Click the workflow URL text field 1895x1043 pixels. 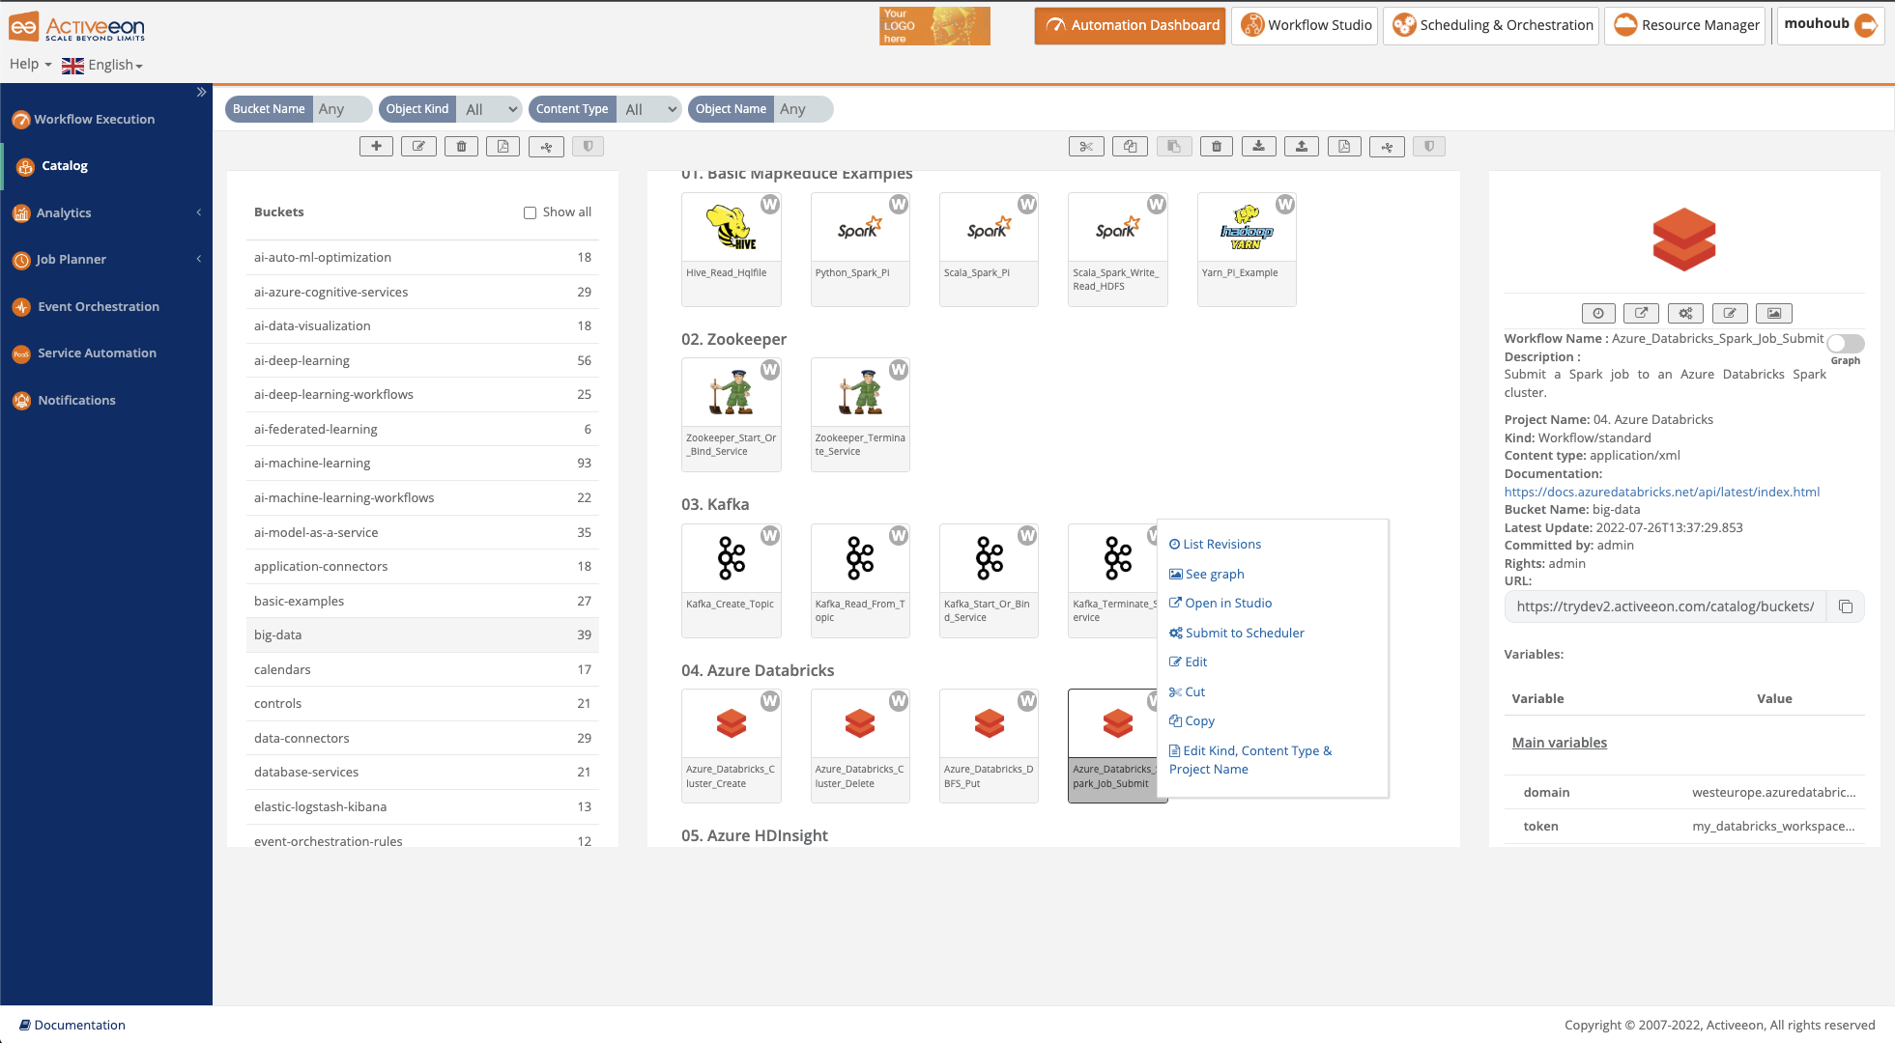coord(1665,606)
